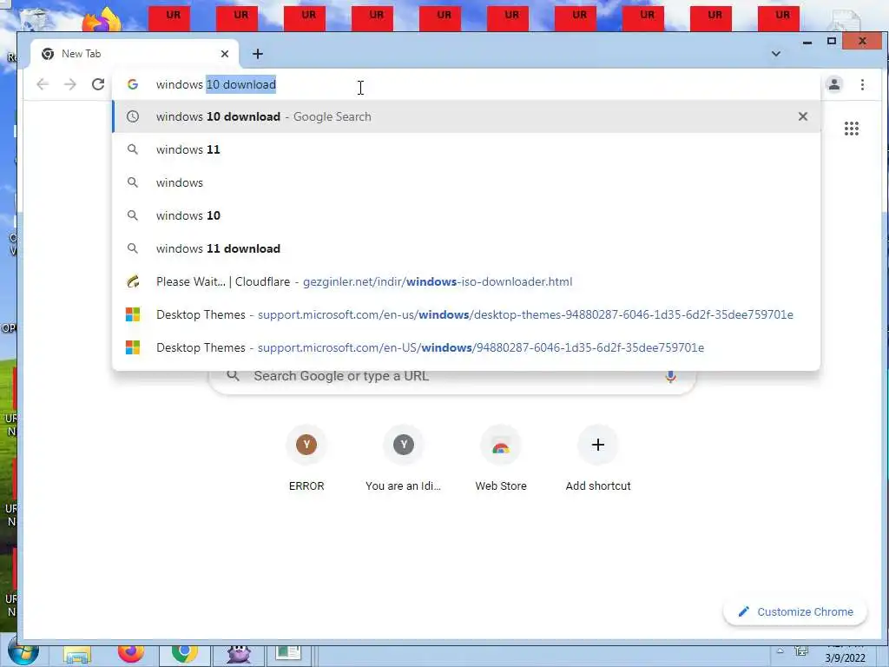Open Firefox from the taskbar
This screenshot has height=667, width=889.
(x=131, y=653)
